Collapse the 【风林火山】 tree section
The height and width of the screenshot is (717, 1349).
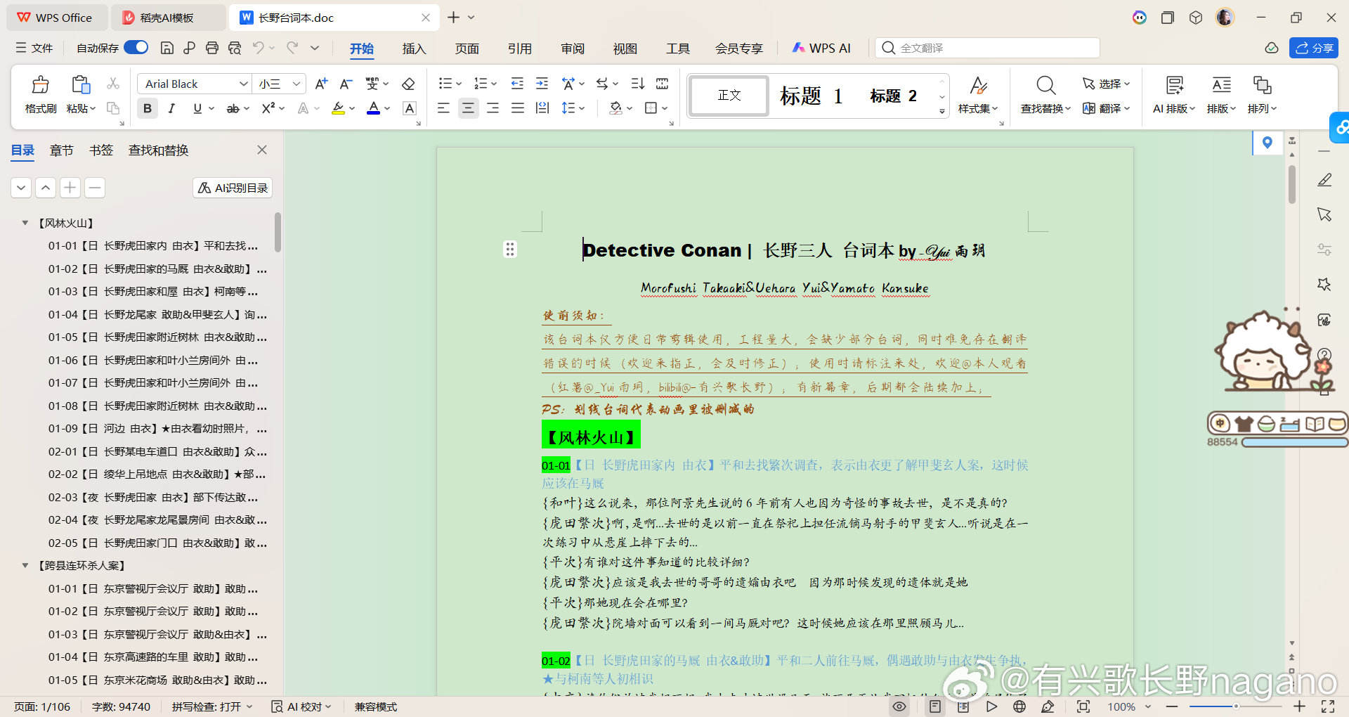[x=25, y=223]
